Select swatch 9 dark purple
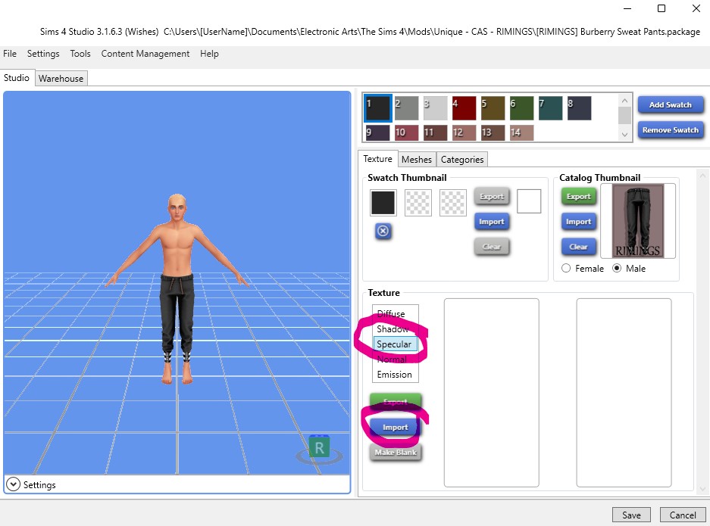 377,133
